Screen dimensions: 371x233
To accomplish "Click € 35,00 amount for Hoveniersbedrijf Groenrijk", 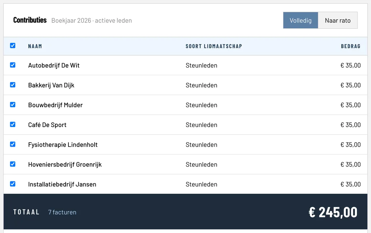I will click(x=351, y=164).
